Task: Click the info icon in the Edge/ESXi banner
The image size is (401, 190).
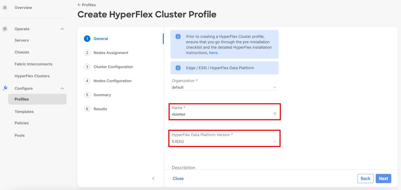Action: tap(178, 68)
